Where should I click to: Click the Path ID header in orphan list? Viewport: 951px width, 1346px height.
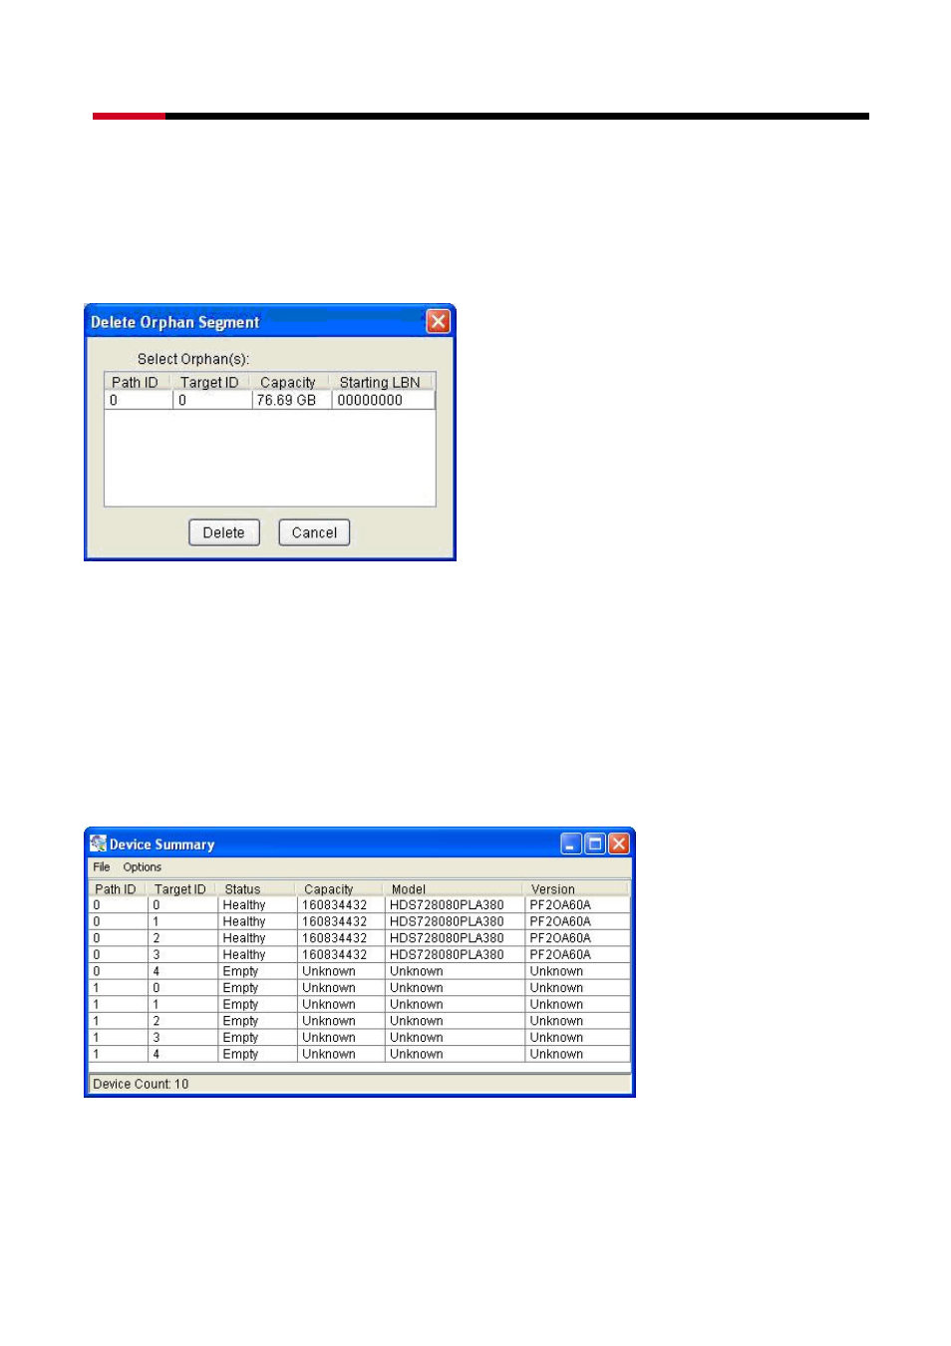136,382
